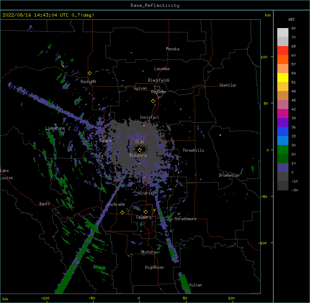Click the -50 tick label on the bottom axis
Image resolution: width=310 pixels, height=303 pixels.
pos(92,298)
